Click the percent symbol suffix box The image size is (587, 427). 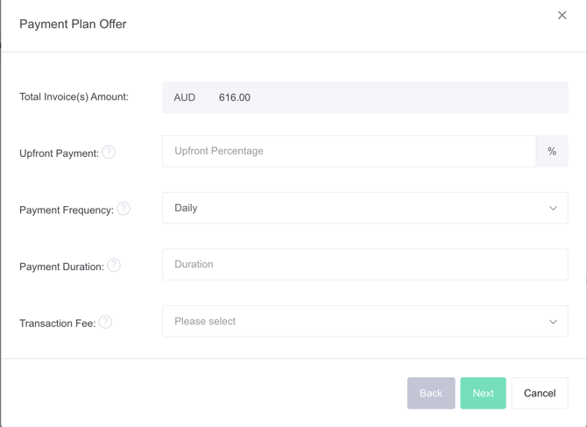551,151
